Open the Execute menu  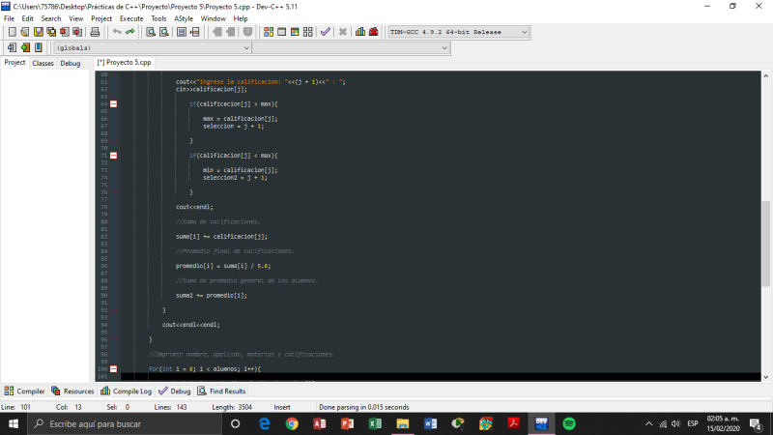(x=131, y=18)
